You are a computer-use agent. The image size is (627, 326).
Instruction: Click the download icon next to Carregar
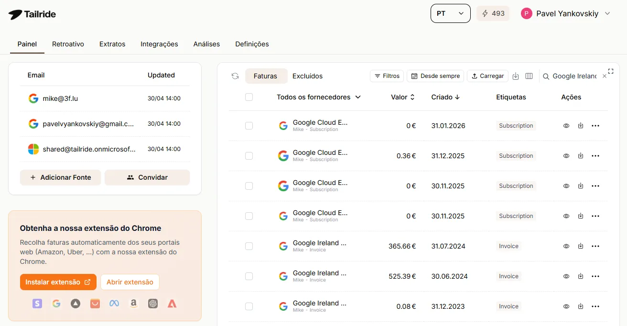click(516, 76)
